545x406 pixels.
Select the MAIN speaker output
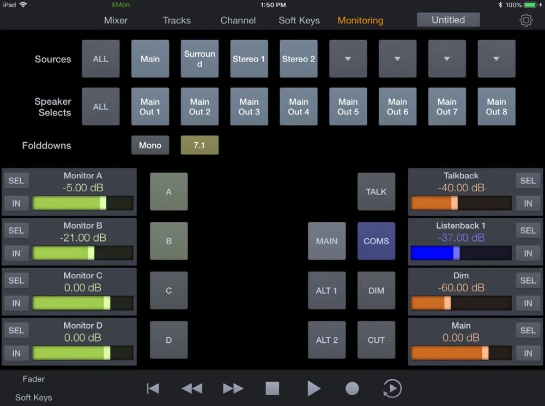[327, 241]
